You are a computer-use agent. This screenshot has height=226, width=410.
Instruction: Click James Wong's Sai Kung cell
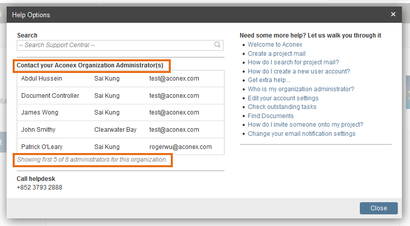pyautogui.click(x=107, y=112)
